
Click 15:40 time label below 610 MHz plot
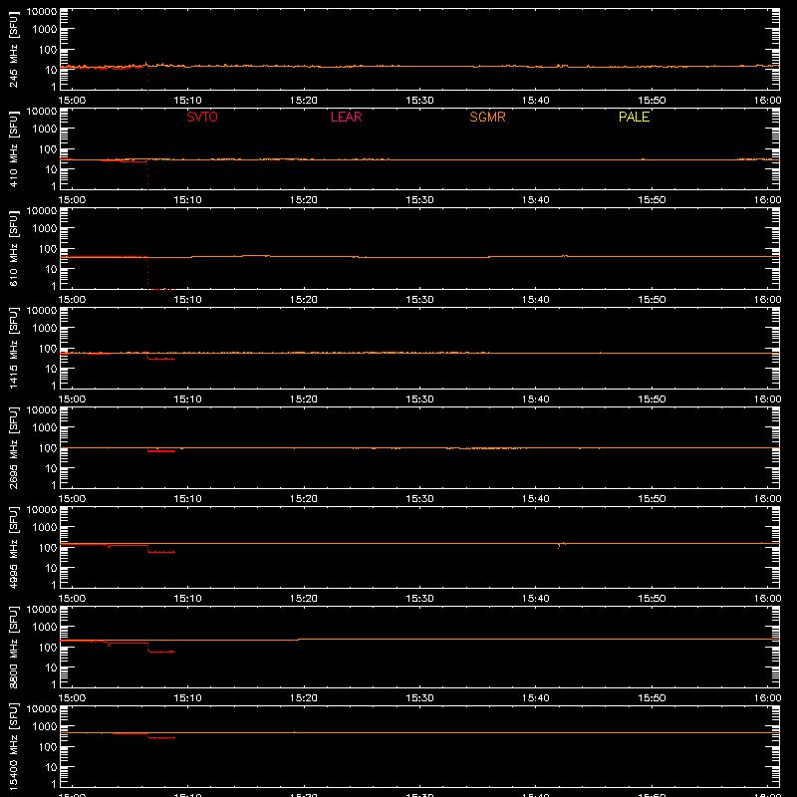click(535, 300)
